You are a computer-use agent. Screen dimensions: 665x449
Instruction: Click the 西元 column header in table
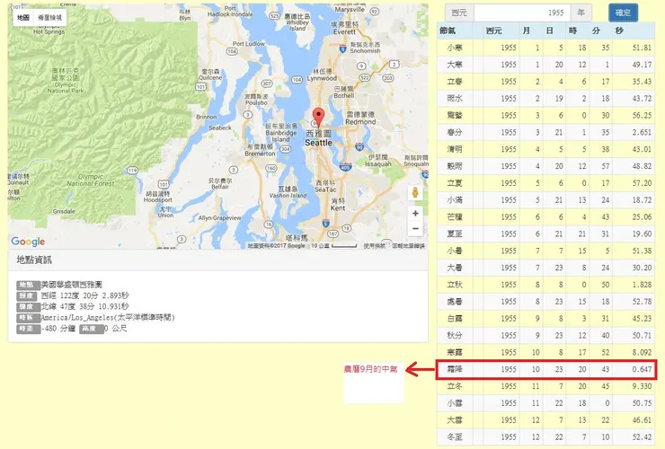[x=493, y=31]
